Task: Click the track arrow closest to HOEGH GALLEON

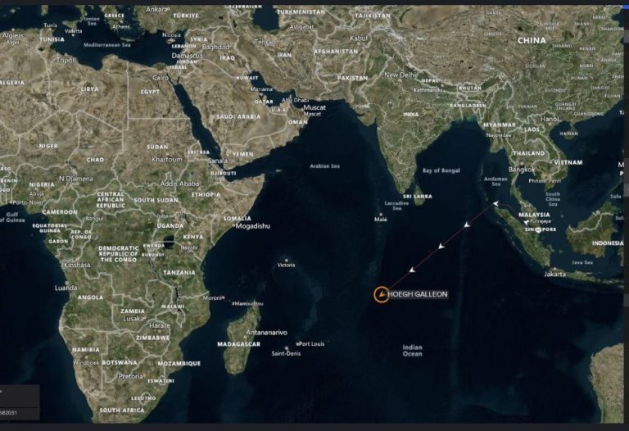Action: tap(412, 270)
